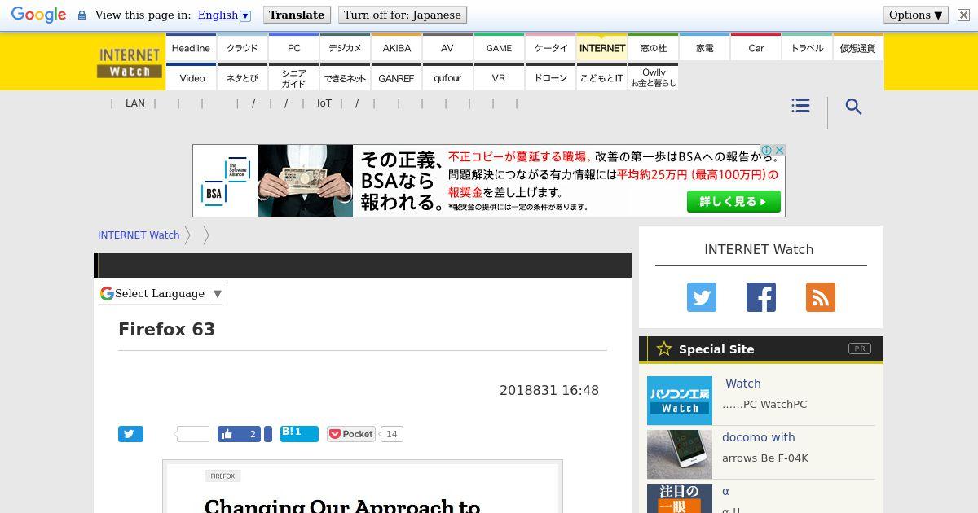Click the Translate button
Image resolution: width=978 pixels, height=513 pixels.
[297, 15]
